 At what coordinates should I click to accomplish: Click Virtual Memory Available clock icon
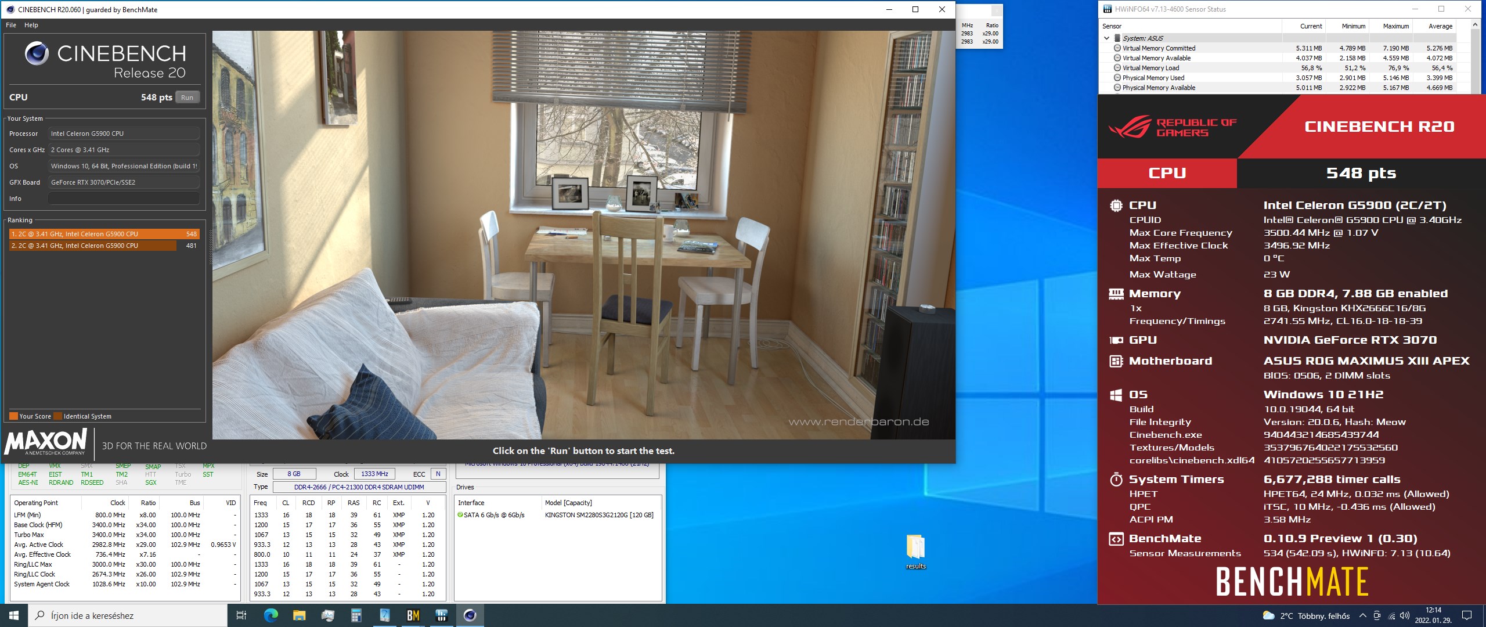(x=1117, y=58)
